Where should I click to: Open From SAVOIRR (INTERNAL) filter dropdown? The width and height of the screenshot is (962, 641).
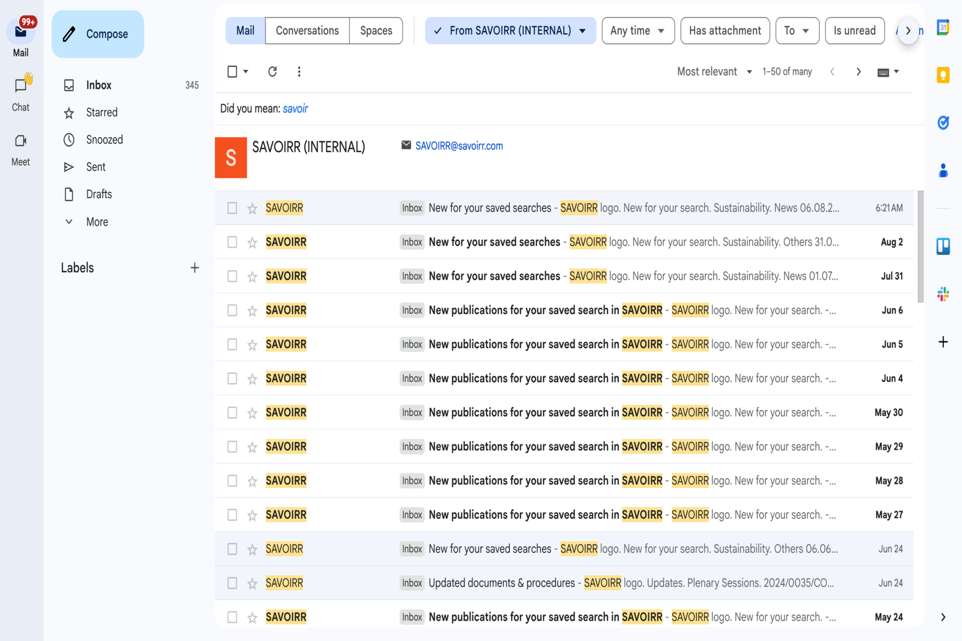[510, 30]
